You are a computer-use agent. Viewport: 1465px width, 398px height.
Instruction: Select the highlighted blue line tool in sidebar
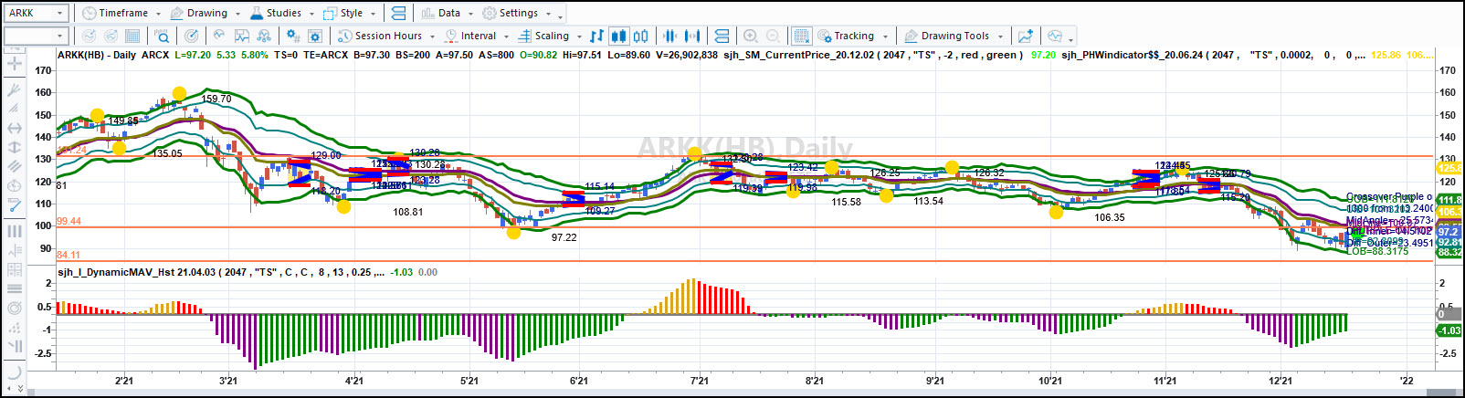pos(14,205)
